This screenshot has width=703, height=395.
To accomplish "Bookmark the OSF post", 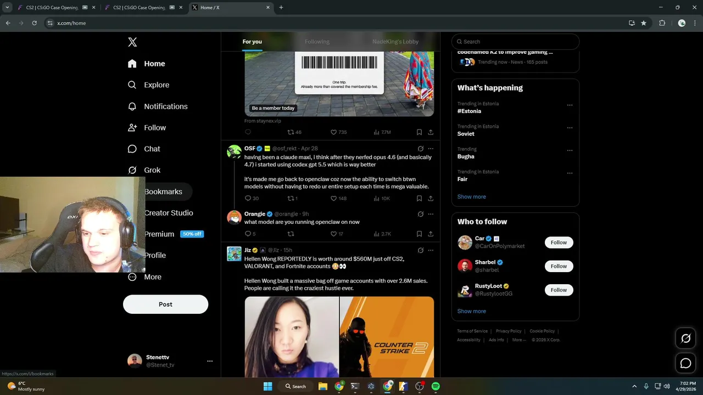I will (419, 198).
